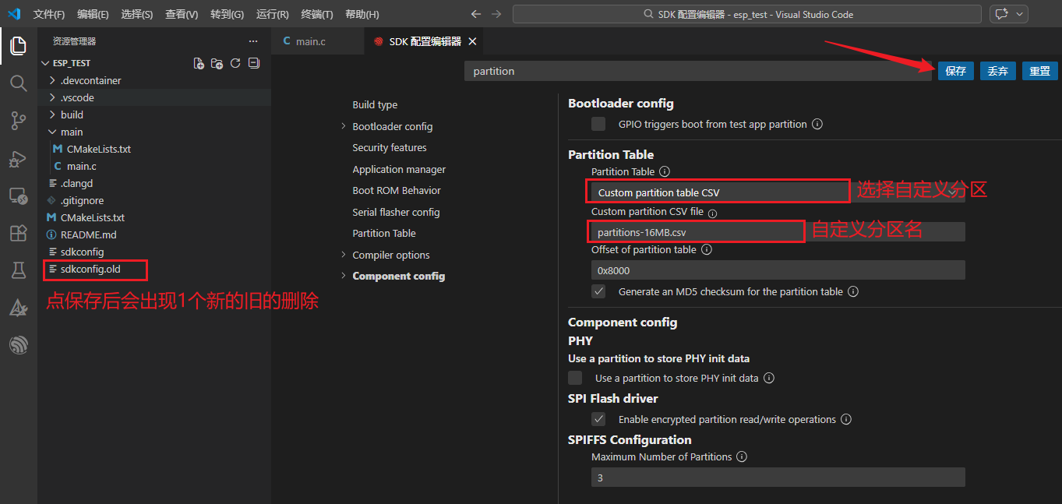
Task: Collapse the main folder
Action: click(x=52, y=132)
